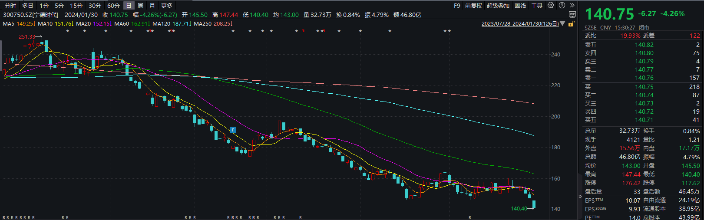Click the blue F marker on chart
The image size is (704, 220).
coord(233,130)
